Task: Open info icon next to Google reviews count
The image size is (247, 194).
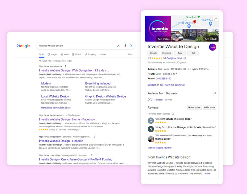Action: tap(185, 58)
